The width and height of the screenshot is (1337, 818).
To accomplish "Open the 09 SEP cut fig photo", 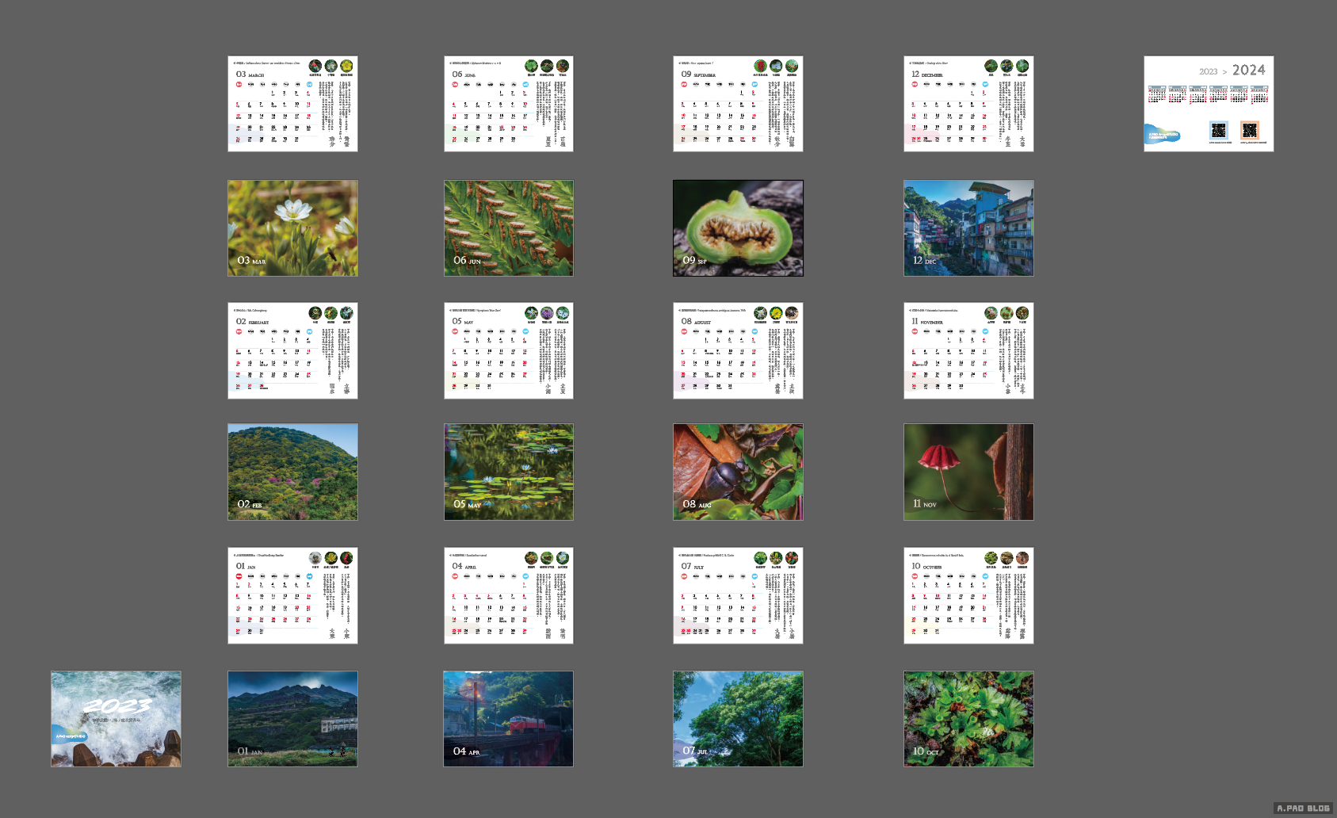I will click(x=738, y=228).
